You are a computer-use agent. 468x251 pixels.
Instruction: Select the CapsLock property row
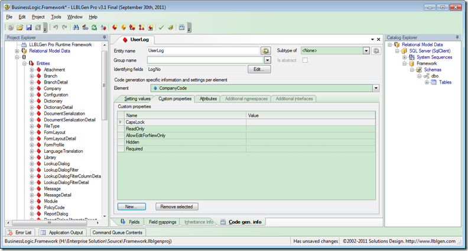click(246, 122)
